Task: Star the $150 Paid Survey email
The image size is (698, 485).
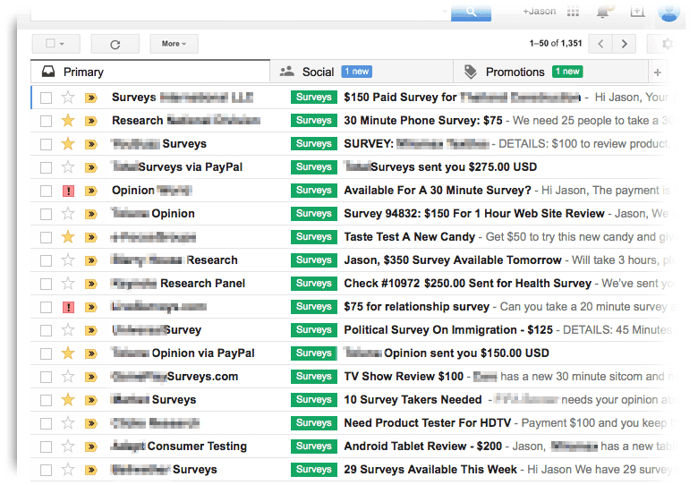Action: 68,97
